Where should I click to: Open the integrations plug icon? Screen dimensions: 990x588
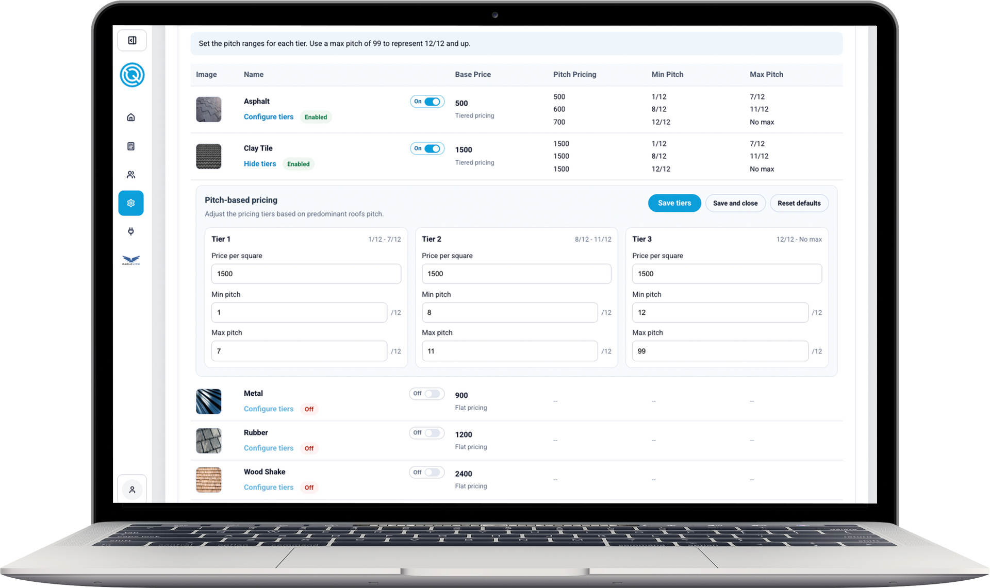[x=131, y=231]
